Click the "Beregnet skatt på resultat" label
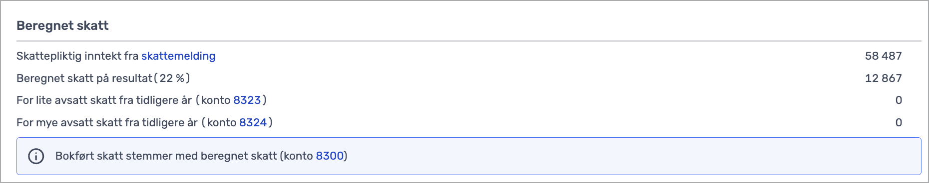This screenshot has width=929, height=183. coord(84,78)
